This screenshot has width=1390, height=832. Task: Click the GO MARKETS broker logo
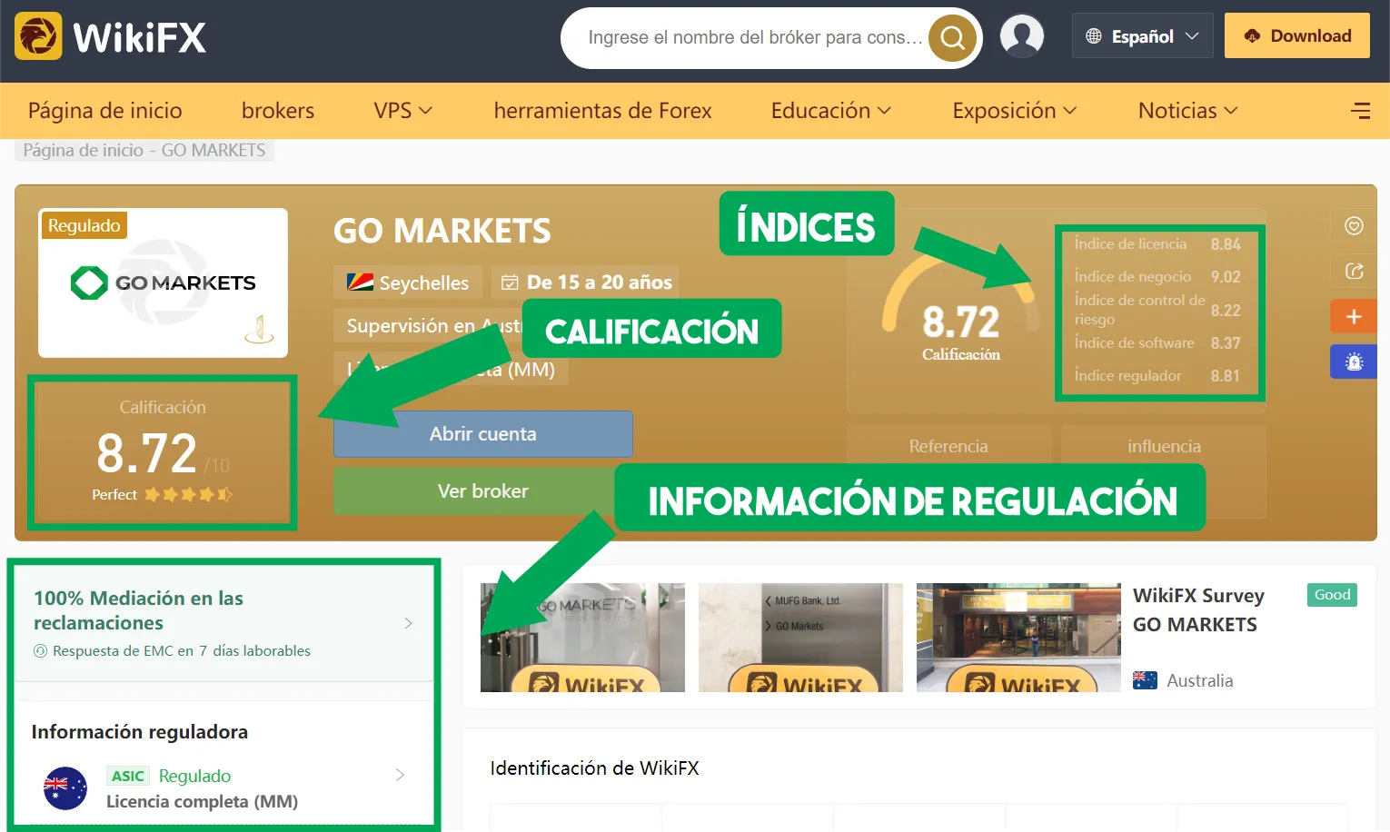click(x=164, y=282)
